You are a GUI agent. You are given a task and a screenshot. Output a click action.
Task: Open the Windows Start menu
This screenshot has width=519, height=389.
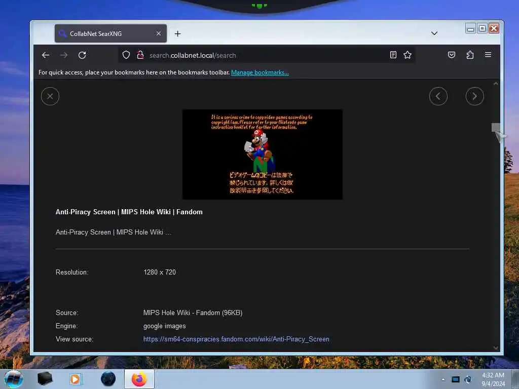tap(14, 379)
